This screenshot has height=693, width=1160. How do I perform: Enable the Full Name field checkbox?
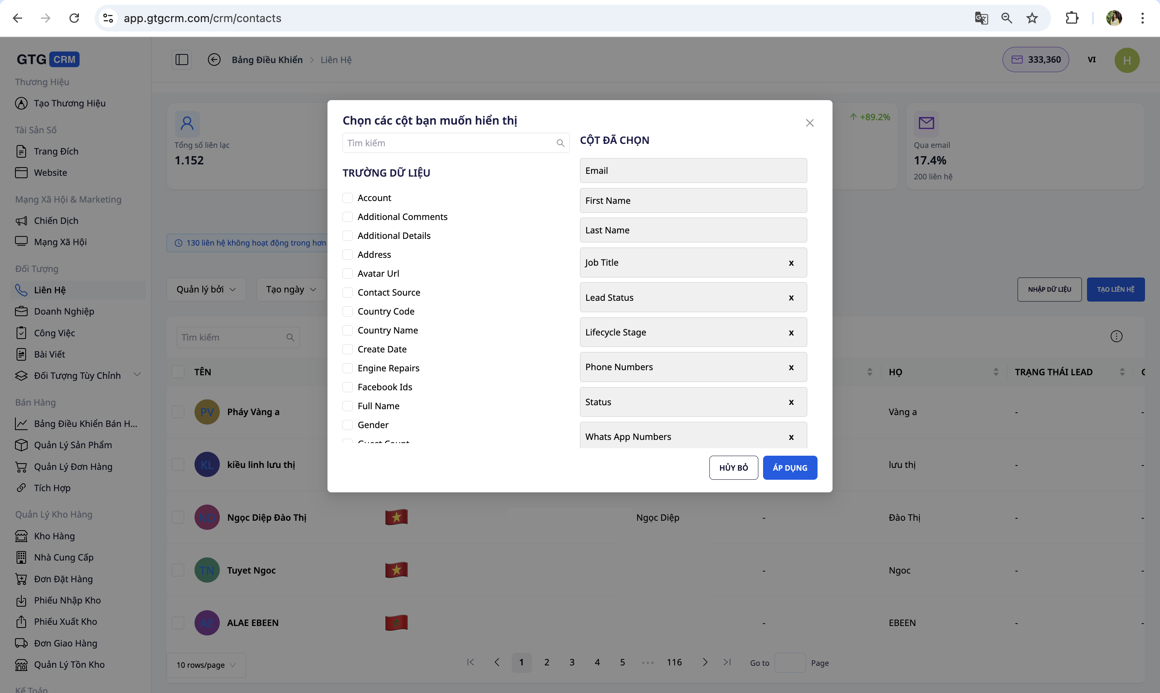pos(347,406)
